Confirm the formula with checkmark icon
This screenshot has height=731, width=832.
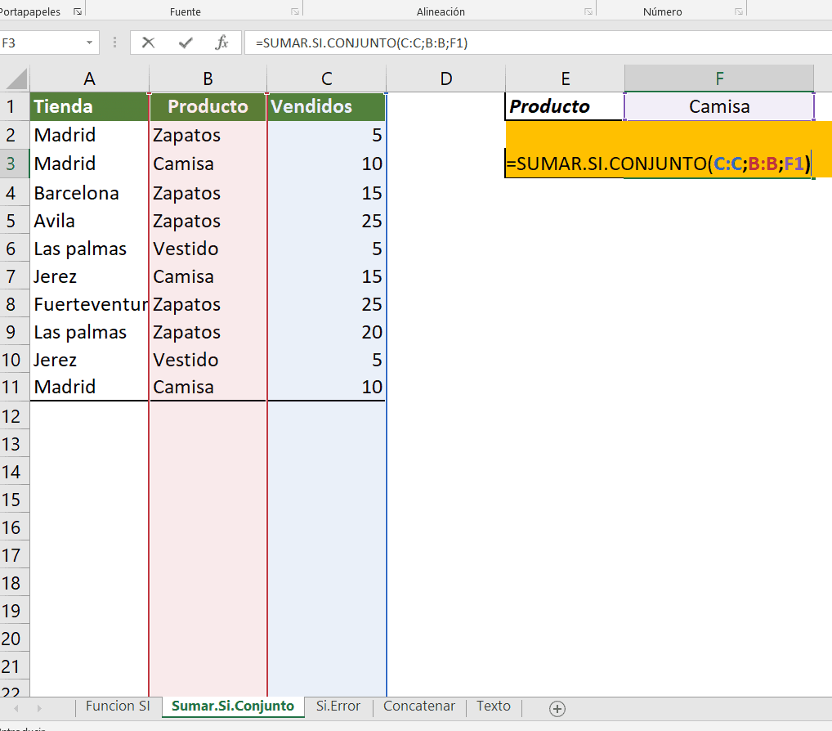pyautogui.click(x=186, y=43)
